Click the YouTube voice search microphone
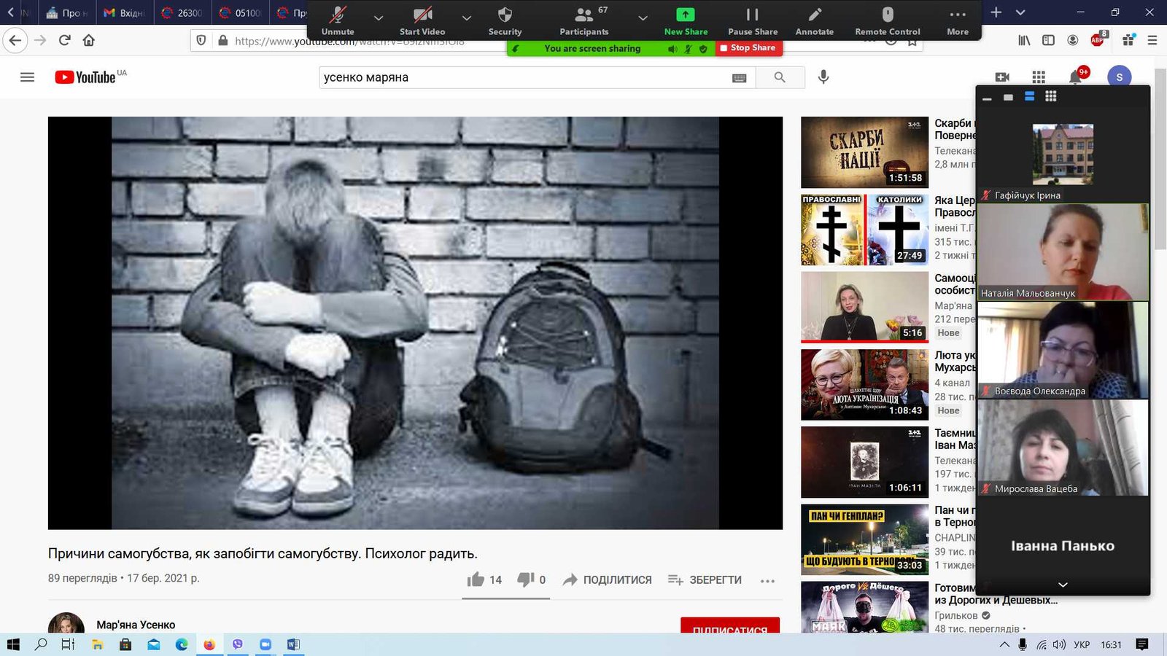The image size is (1167, 656). 823,77
